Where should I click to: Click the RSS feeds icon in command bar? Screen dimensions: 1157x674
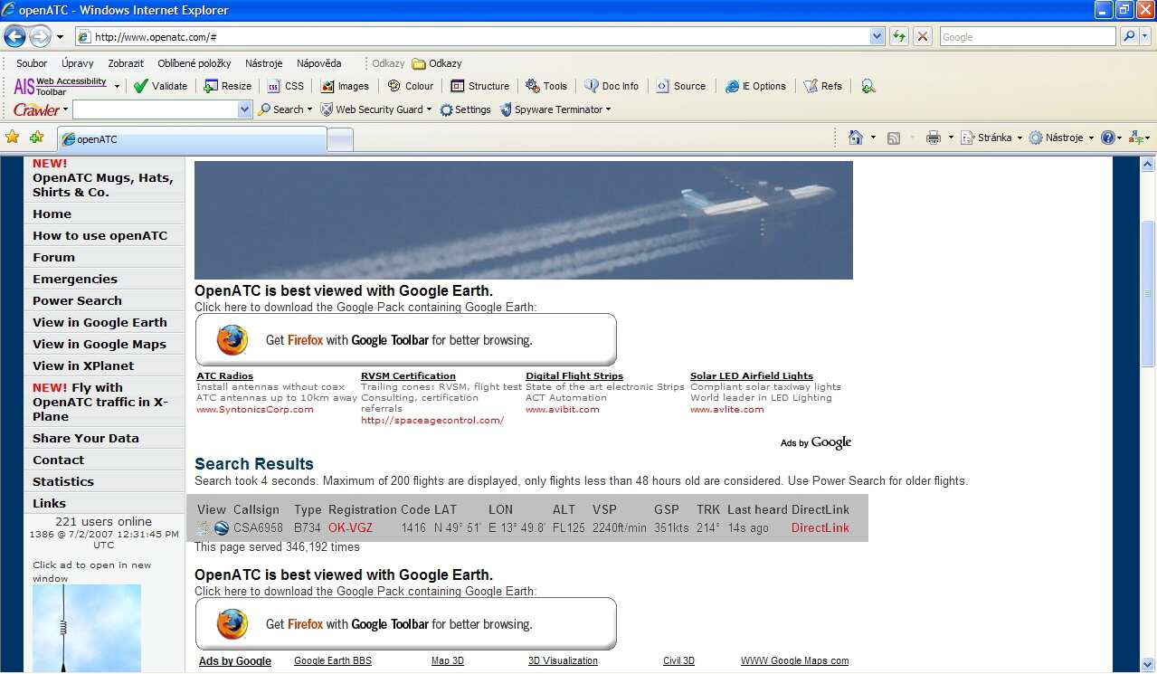(894, 138)
